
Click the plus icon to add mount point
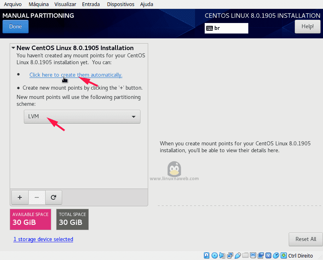[20, 197]
